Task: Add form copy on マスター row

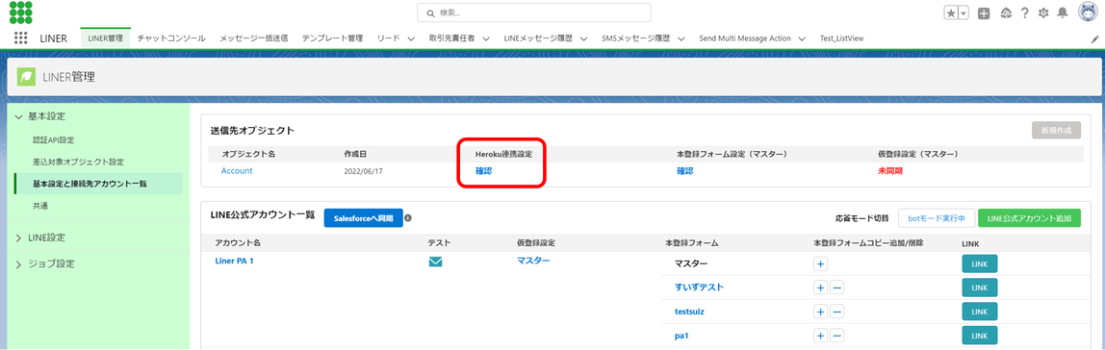Action: pos(821,264)
